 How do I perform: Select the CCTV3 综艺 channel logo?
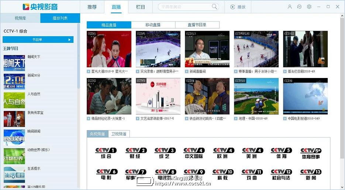(165, 153)
